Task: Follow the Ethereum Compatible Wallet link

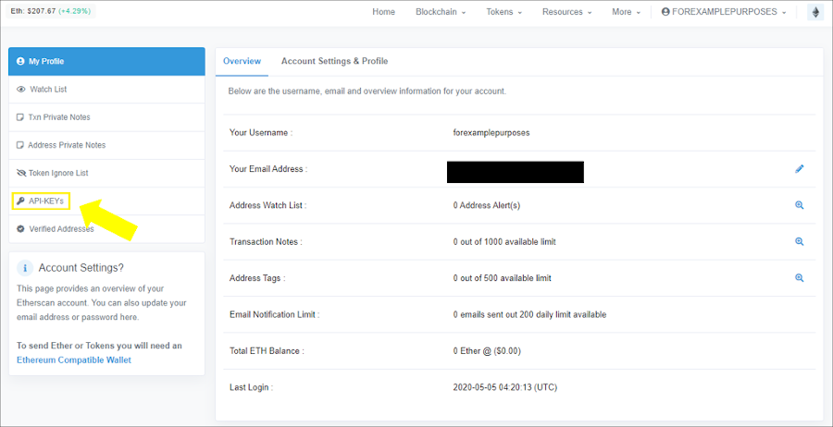Action: pos(74,360)
